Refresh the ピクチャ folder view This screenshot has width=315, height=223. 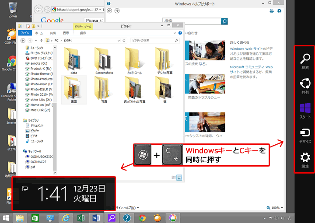(124, 41)
